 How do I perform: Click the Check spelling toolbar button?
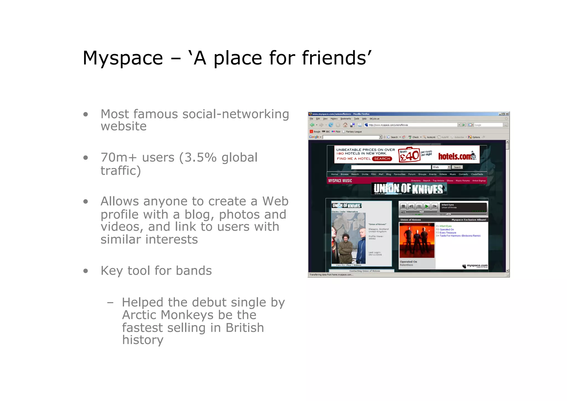point(414,137)
